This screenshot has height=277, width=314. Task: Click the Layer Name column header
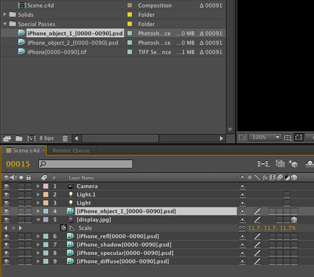[81, 178]
